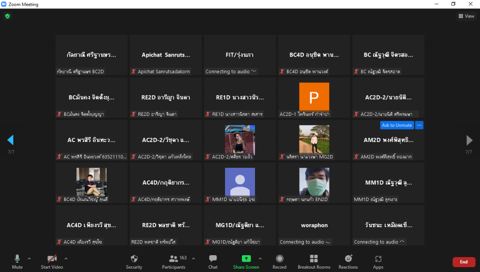Click the Ask to Unmute button
Image resolution: width=480 pixels, height=272 pixels.
click(x=397, y=125)
